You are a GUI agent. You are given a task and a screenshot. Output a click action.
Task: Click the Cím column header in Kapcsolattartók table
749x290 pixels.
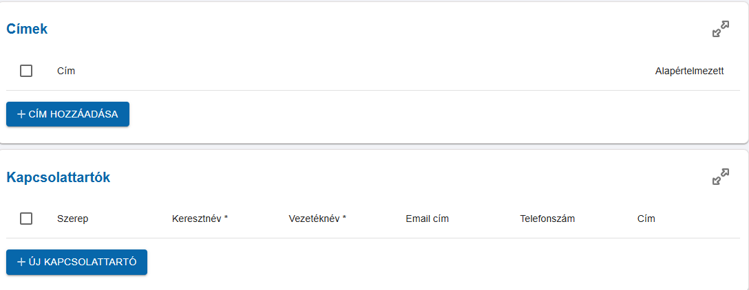(x=646, y=219)
